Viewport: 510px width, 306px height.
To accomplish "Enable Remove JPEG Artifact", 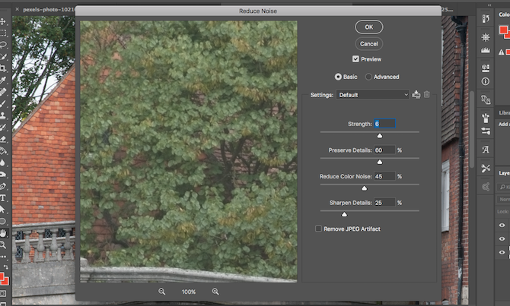I will pos(318,229).
